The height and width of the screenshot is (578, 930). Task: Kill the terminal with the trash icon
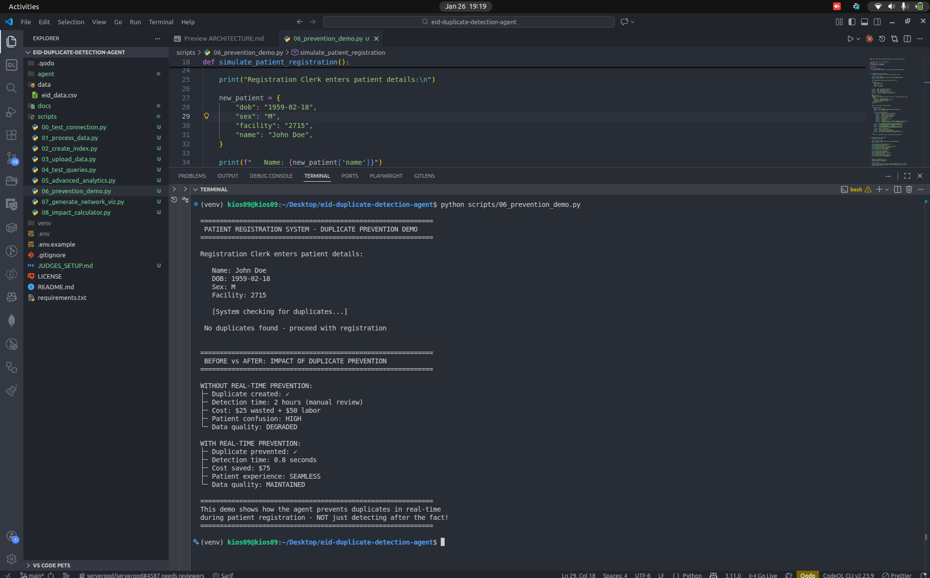coord(909,189)
